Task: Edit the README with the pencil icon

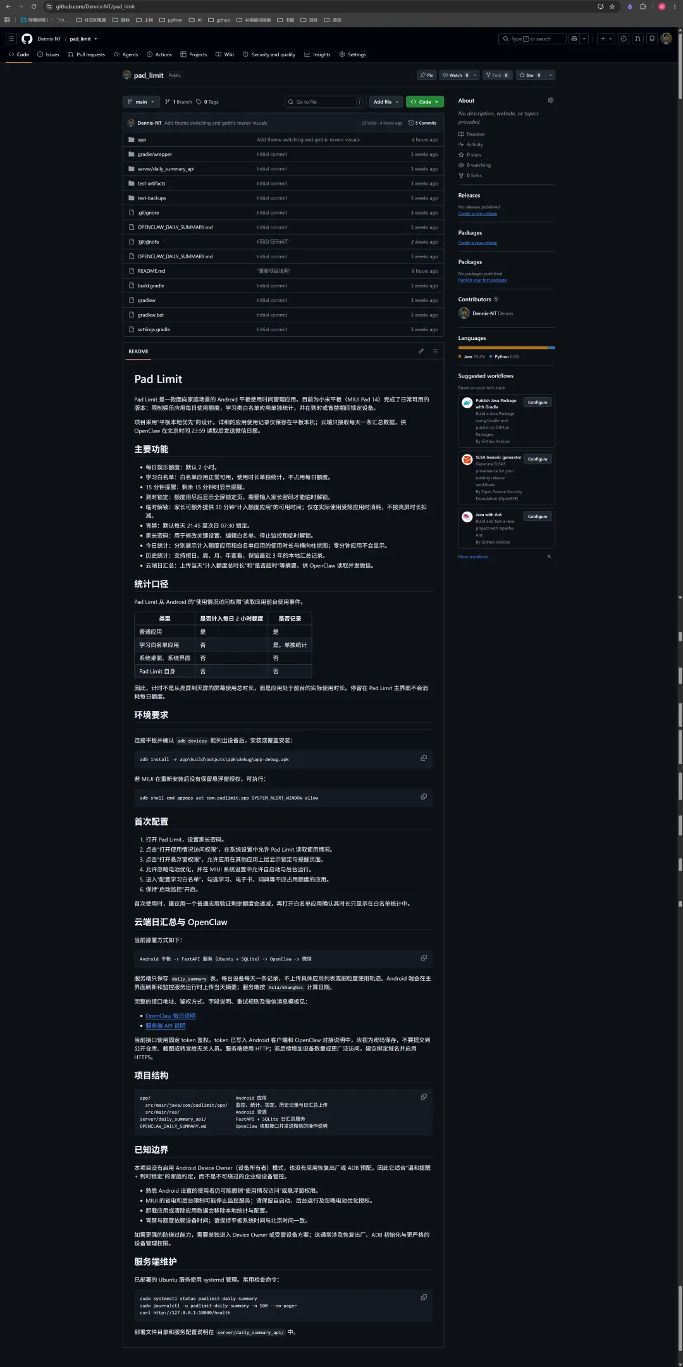Action: pos(421,351)
